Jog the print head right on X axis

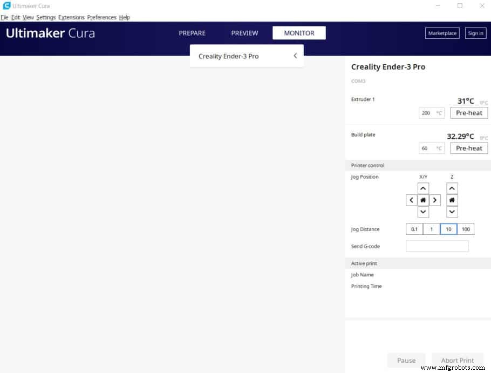[435, 200]
